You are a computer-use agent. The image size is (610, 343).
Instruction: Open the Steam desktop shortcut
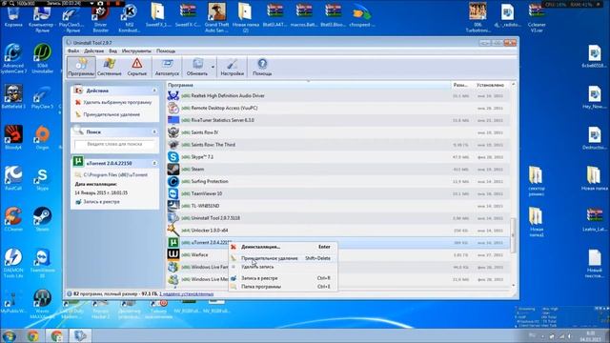(42, 219)
